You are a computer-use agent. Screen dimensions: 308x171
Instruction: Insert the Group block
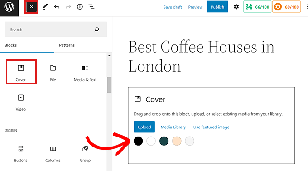coord(85,154)
